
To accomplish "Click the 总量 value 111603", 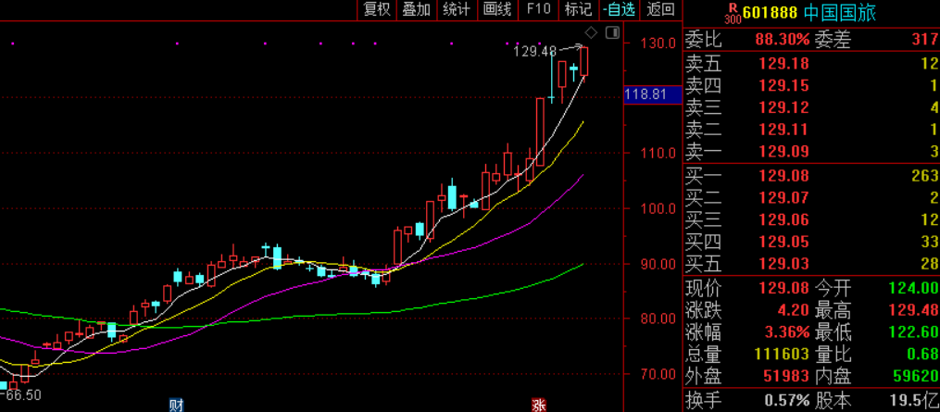I will click(x=780, y=355).
